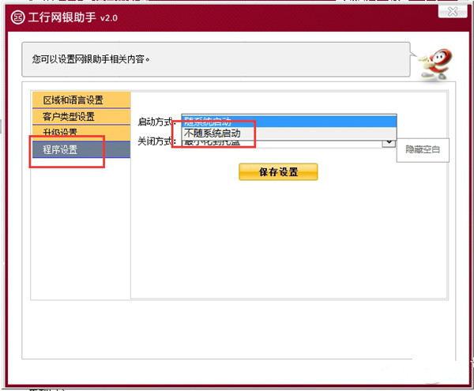Click 您可以设置网银助手相关内容 message
Screen dimensions: 474x391
coord(91,59)
